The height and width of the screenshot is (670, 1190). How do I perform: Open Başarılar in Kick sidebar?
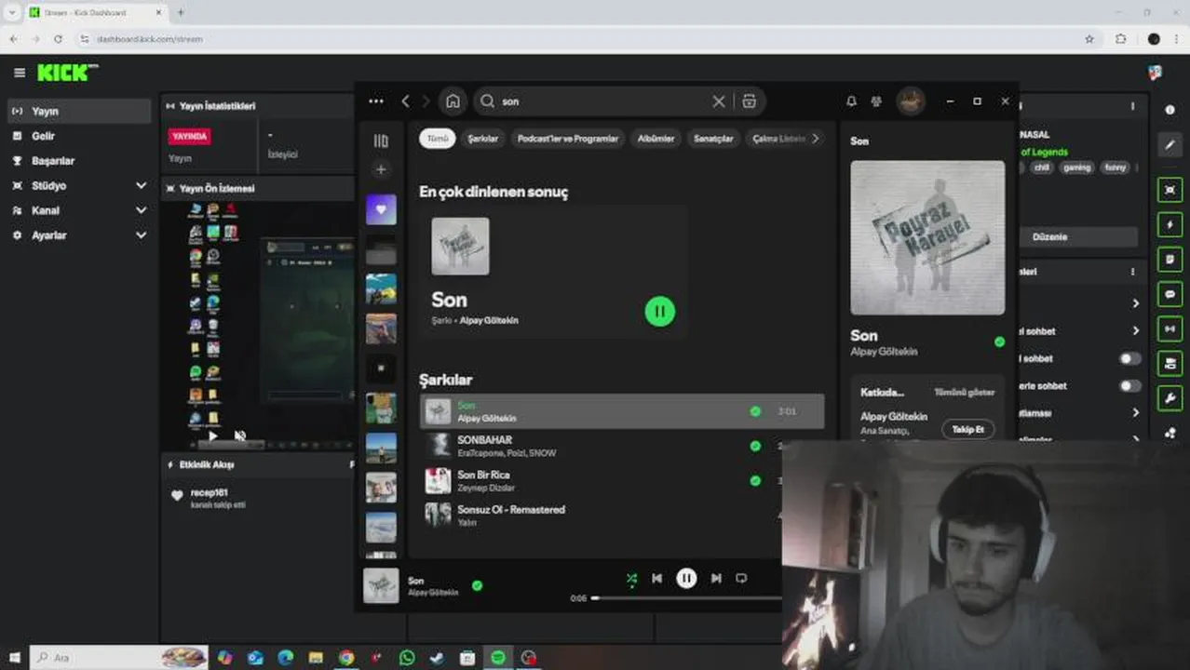pyautogui.click(x=78, y=161)
